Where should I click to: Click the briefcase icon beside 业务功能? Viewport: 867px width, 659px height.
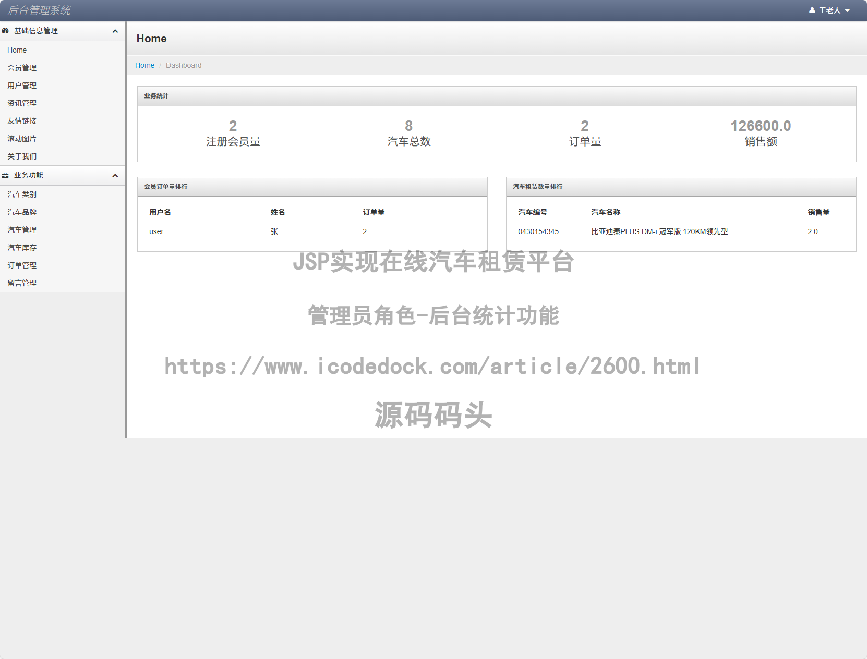pos(5,175)
